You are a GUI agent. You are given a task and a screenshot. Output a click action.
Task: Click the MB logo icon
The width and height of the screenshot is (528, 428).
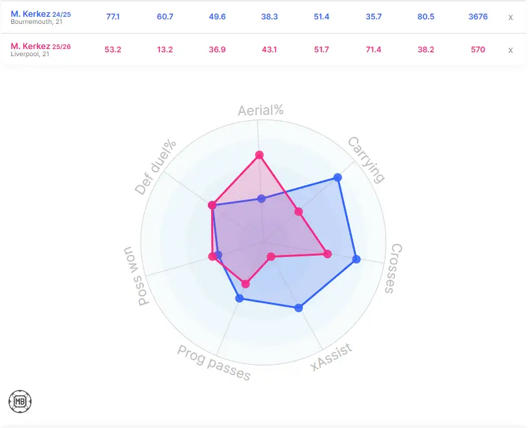click(21, 402)
